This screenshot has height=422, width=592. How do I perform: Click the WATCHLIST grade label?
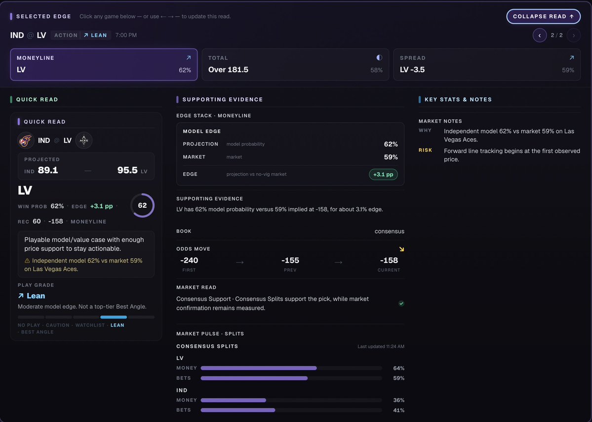[90, 325]
